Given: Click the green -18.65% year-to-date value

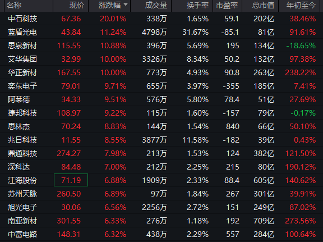Looking at the screenshot, I should pyautogui.click(x=301, y=45).
